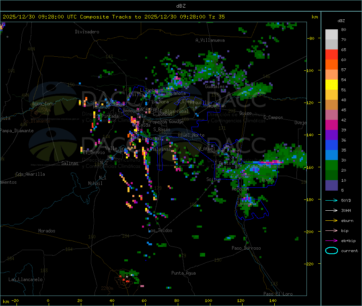The image size is (362, 306).
Task: Click the 'Soitue' map label
Action: click(214, 179)
